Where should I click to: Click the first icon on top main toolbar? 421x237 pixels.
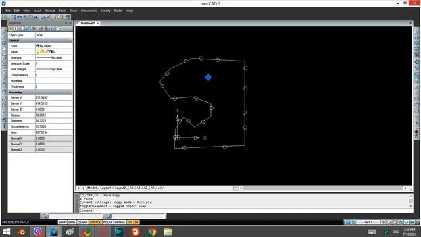[x=6, y=18]
